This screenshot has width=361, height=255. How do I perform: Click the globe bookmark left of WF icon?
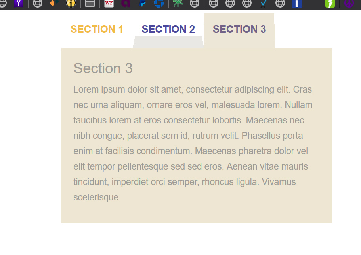38,4
